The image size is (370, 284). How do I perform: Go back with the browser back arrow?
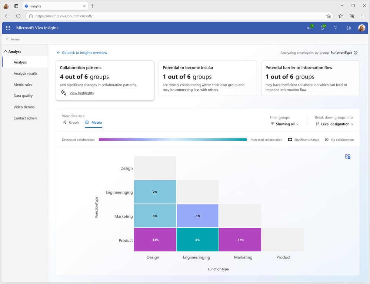click(7, 16)
